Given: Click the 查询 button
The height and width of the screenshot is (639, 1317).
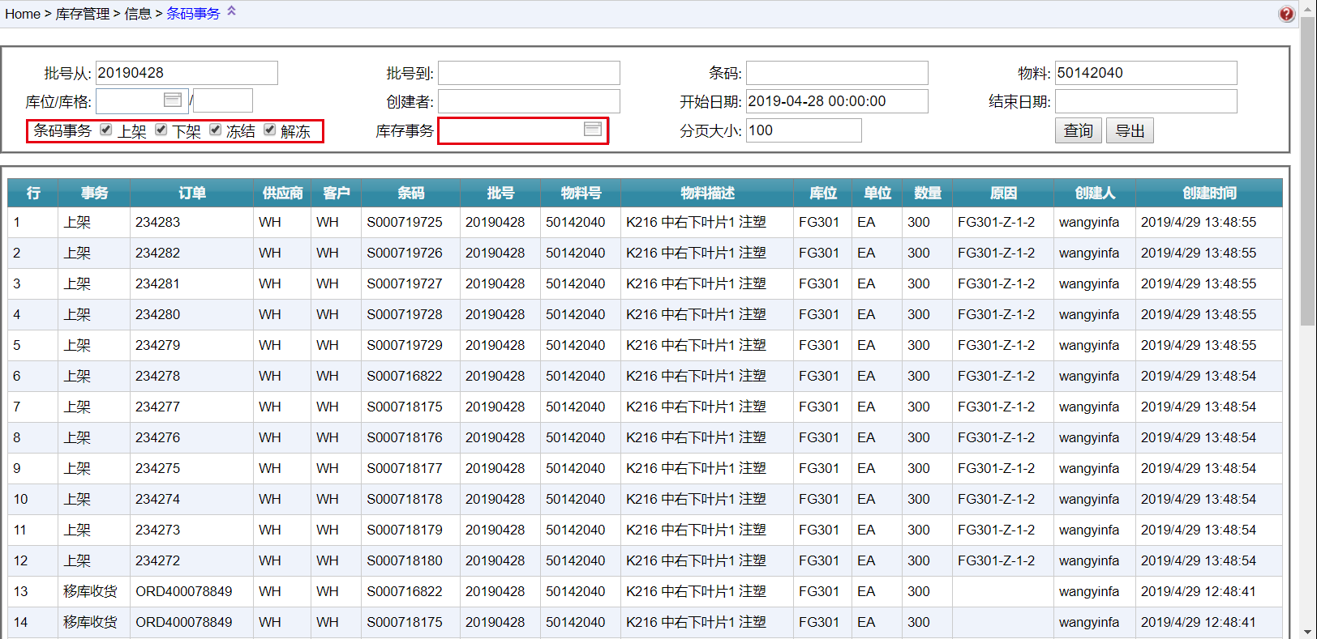Looking at the screenshot, I should (x=1078, y=130).
